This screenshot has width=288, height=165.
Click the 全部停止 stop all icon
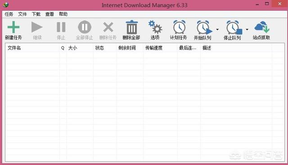[85, 27]
